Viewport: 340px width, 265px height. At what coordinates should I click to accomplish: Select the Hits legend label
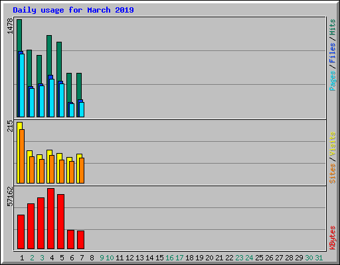click(333, 27)
